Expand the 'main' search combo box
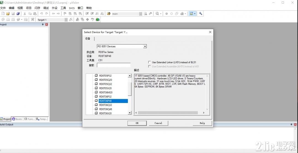 (140, 14)
